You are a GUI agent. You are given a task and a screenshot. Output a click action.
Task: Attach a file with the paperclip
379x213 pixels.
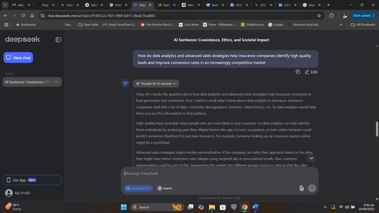tap(301, 188)
